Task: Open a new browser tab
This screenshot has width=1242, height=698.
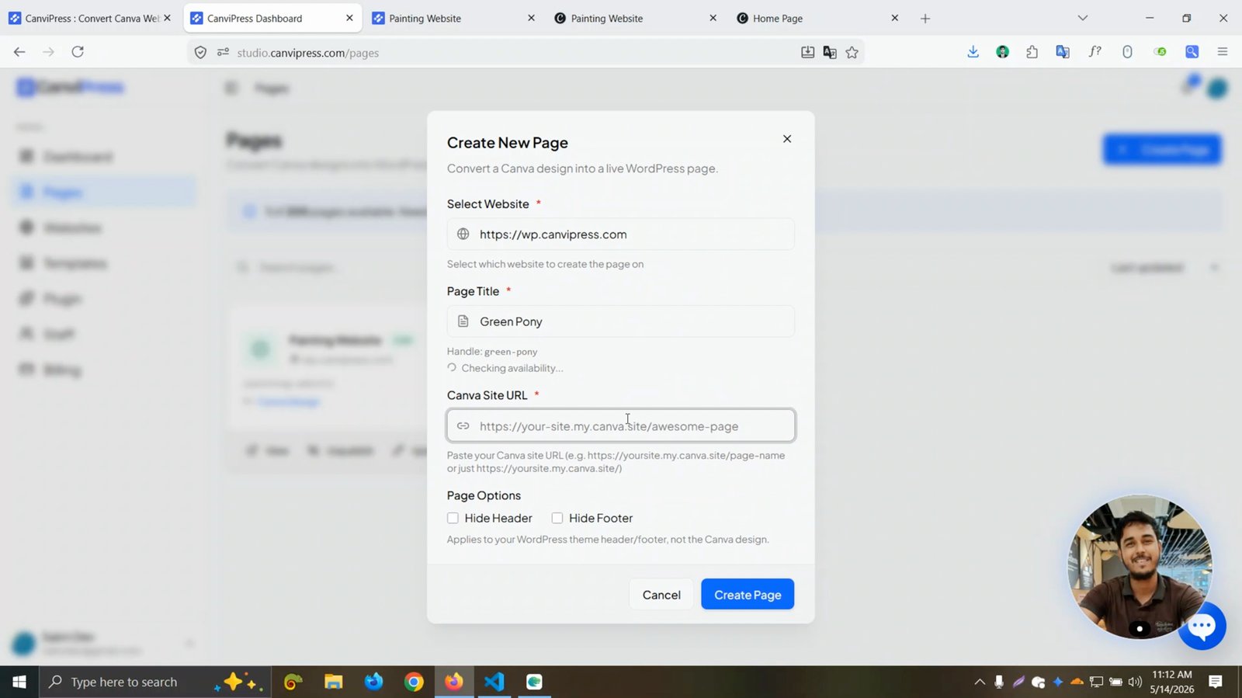Action: click(925, 19)
